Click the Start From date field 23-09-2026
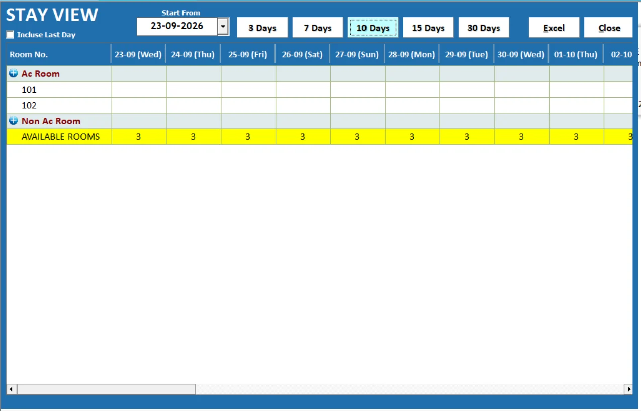 pyautogui.click(x=177, y=27)
